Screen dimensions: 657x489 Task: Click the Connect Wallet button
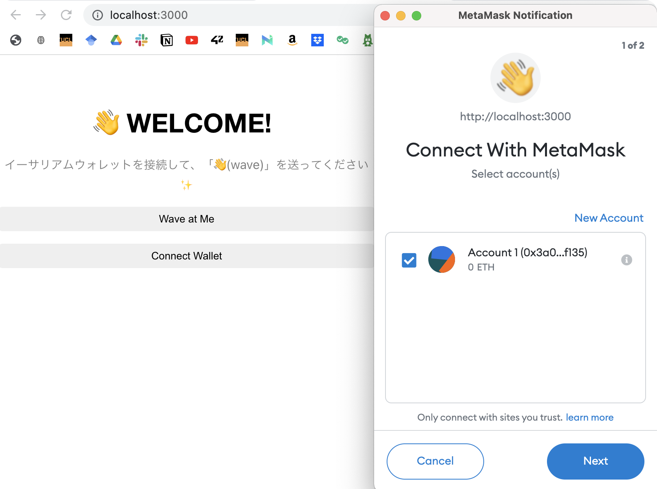(187, 256)
